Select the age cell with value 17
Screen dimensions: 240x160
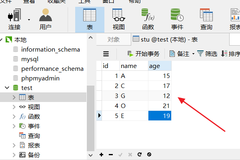click(160, 86)
